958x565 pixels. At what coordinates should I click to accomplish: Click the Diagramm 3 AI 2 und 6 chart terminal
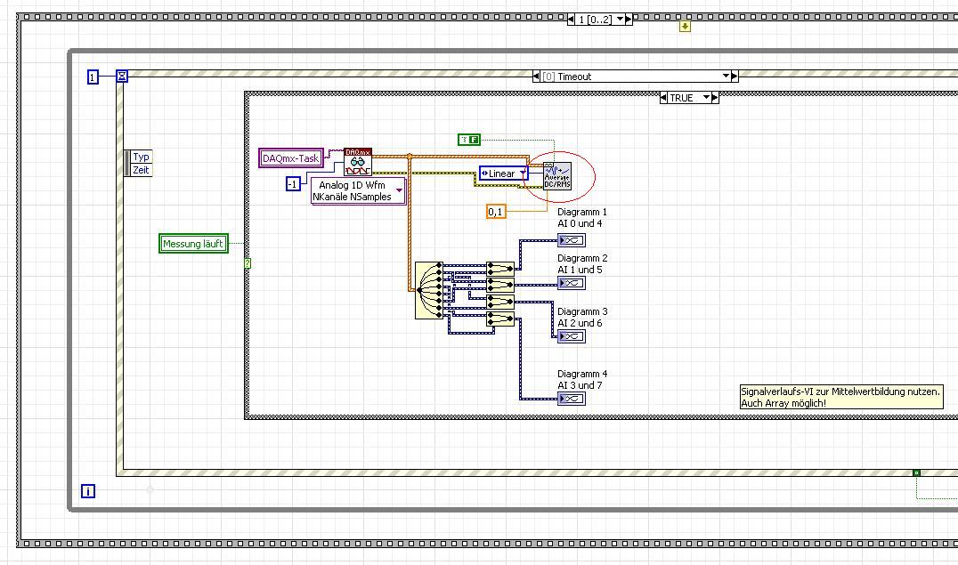click(x=572, y=336)
